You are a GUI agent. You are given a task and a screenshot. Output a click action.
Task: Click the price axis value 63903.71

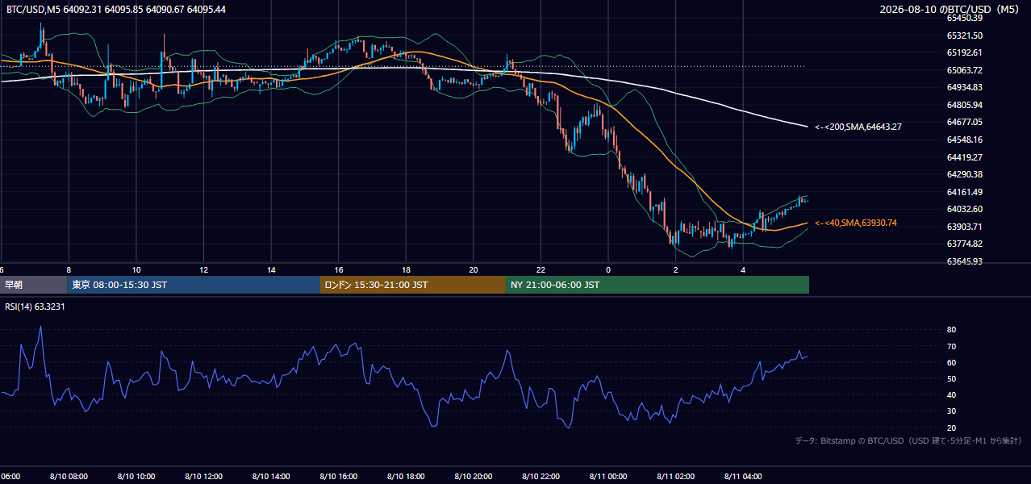964,227
